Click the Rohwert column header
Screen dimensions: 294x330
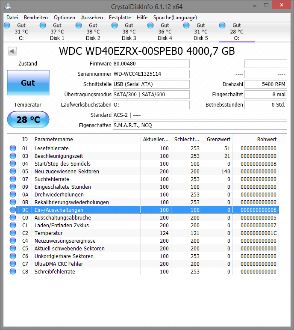[256, 140]
